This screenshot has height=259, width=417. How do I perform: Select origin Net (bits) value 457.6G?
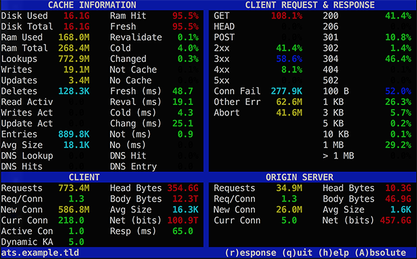pyautogui.click(x=395, y=221)
